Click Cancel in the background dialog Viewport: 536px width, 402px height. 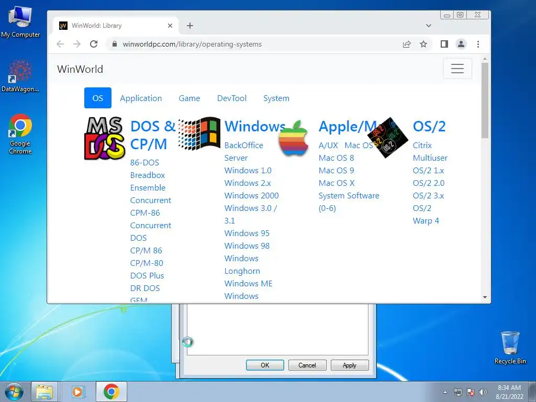click(307, 365)
